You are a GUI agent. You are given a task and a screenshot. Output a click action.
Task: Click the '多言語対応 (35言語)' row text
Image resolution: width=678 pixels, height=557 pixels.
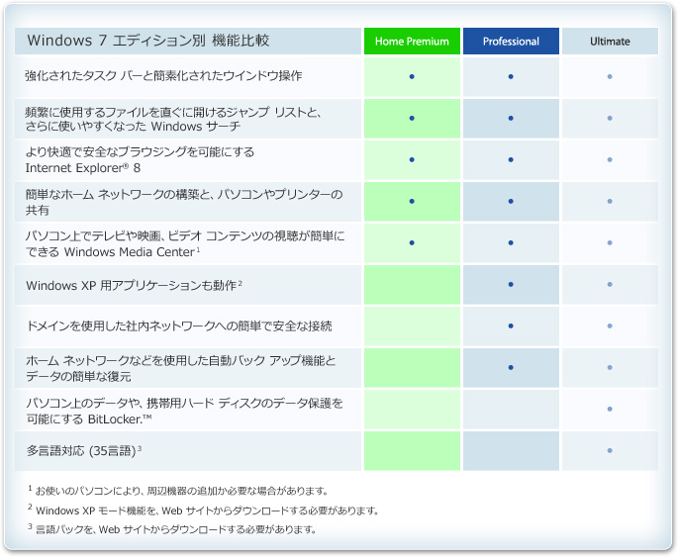click(84, 451)
